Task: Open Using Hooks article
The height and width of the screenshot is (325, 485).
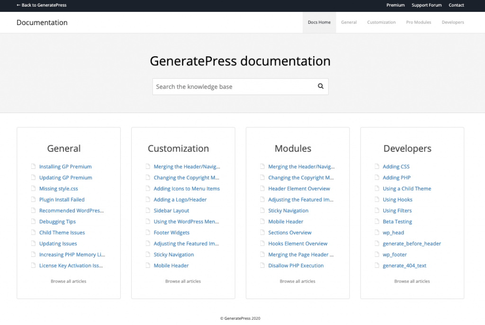Action: tap(397, 200)
